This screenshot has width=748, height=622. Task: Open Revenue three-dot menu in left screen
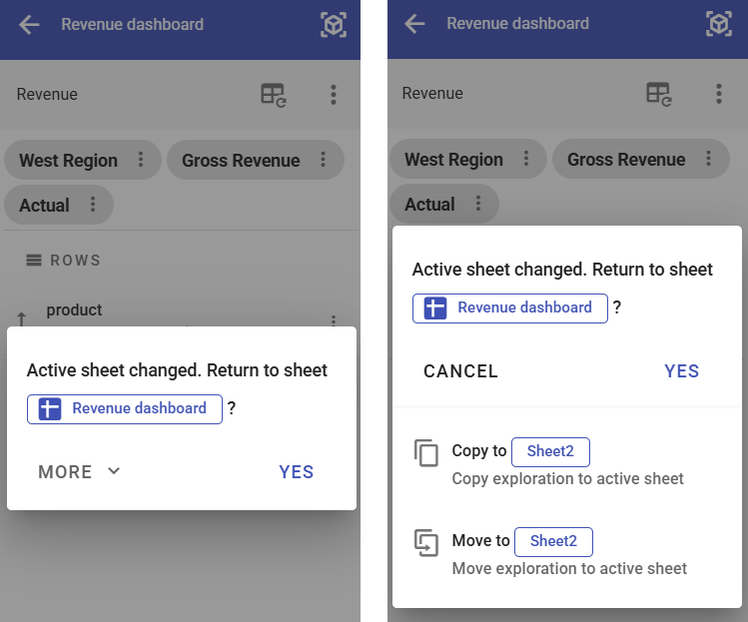[334, 95]
